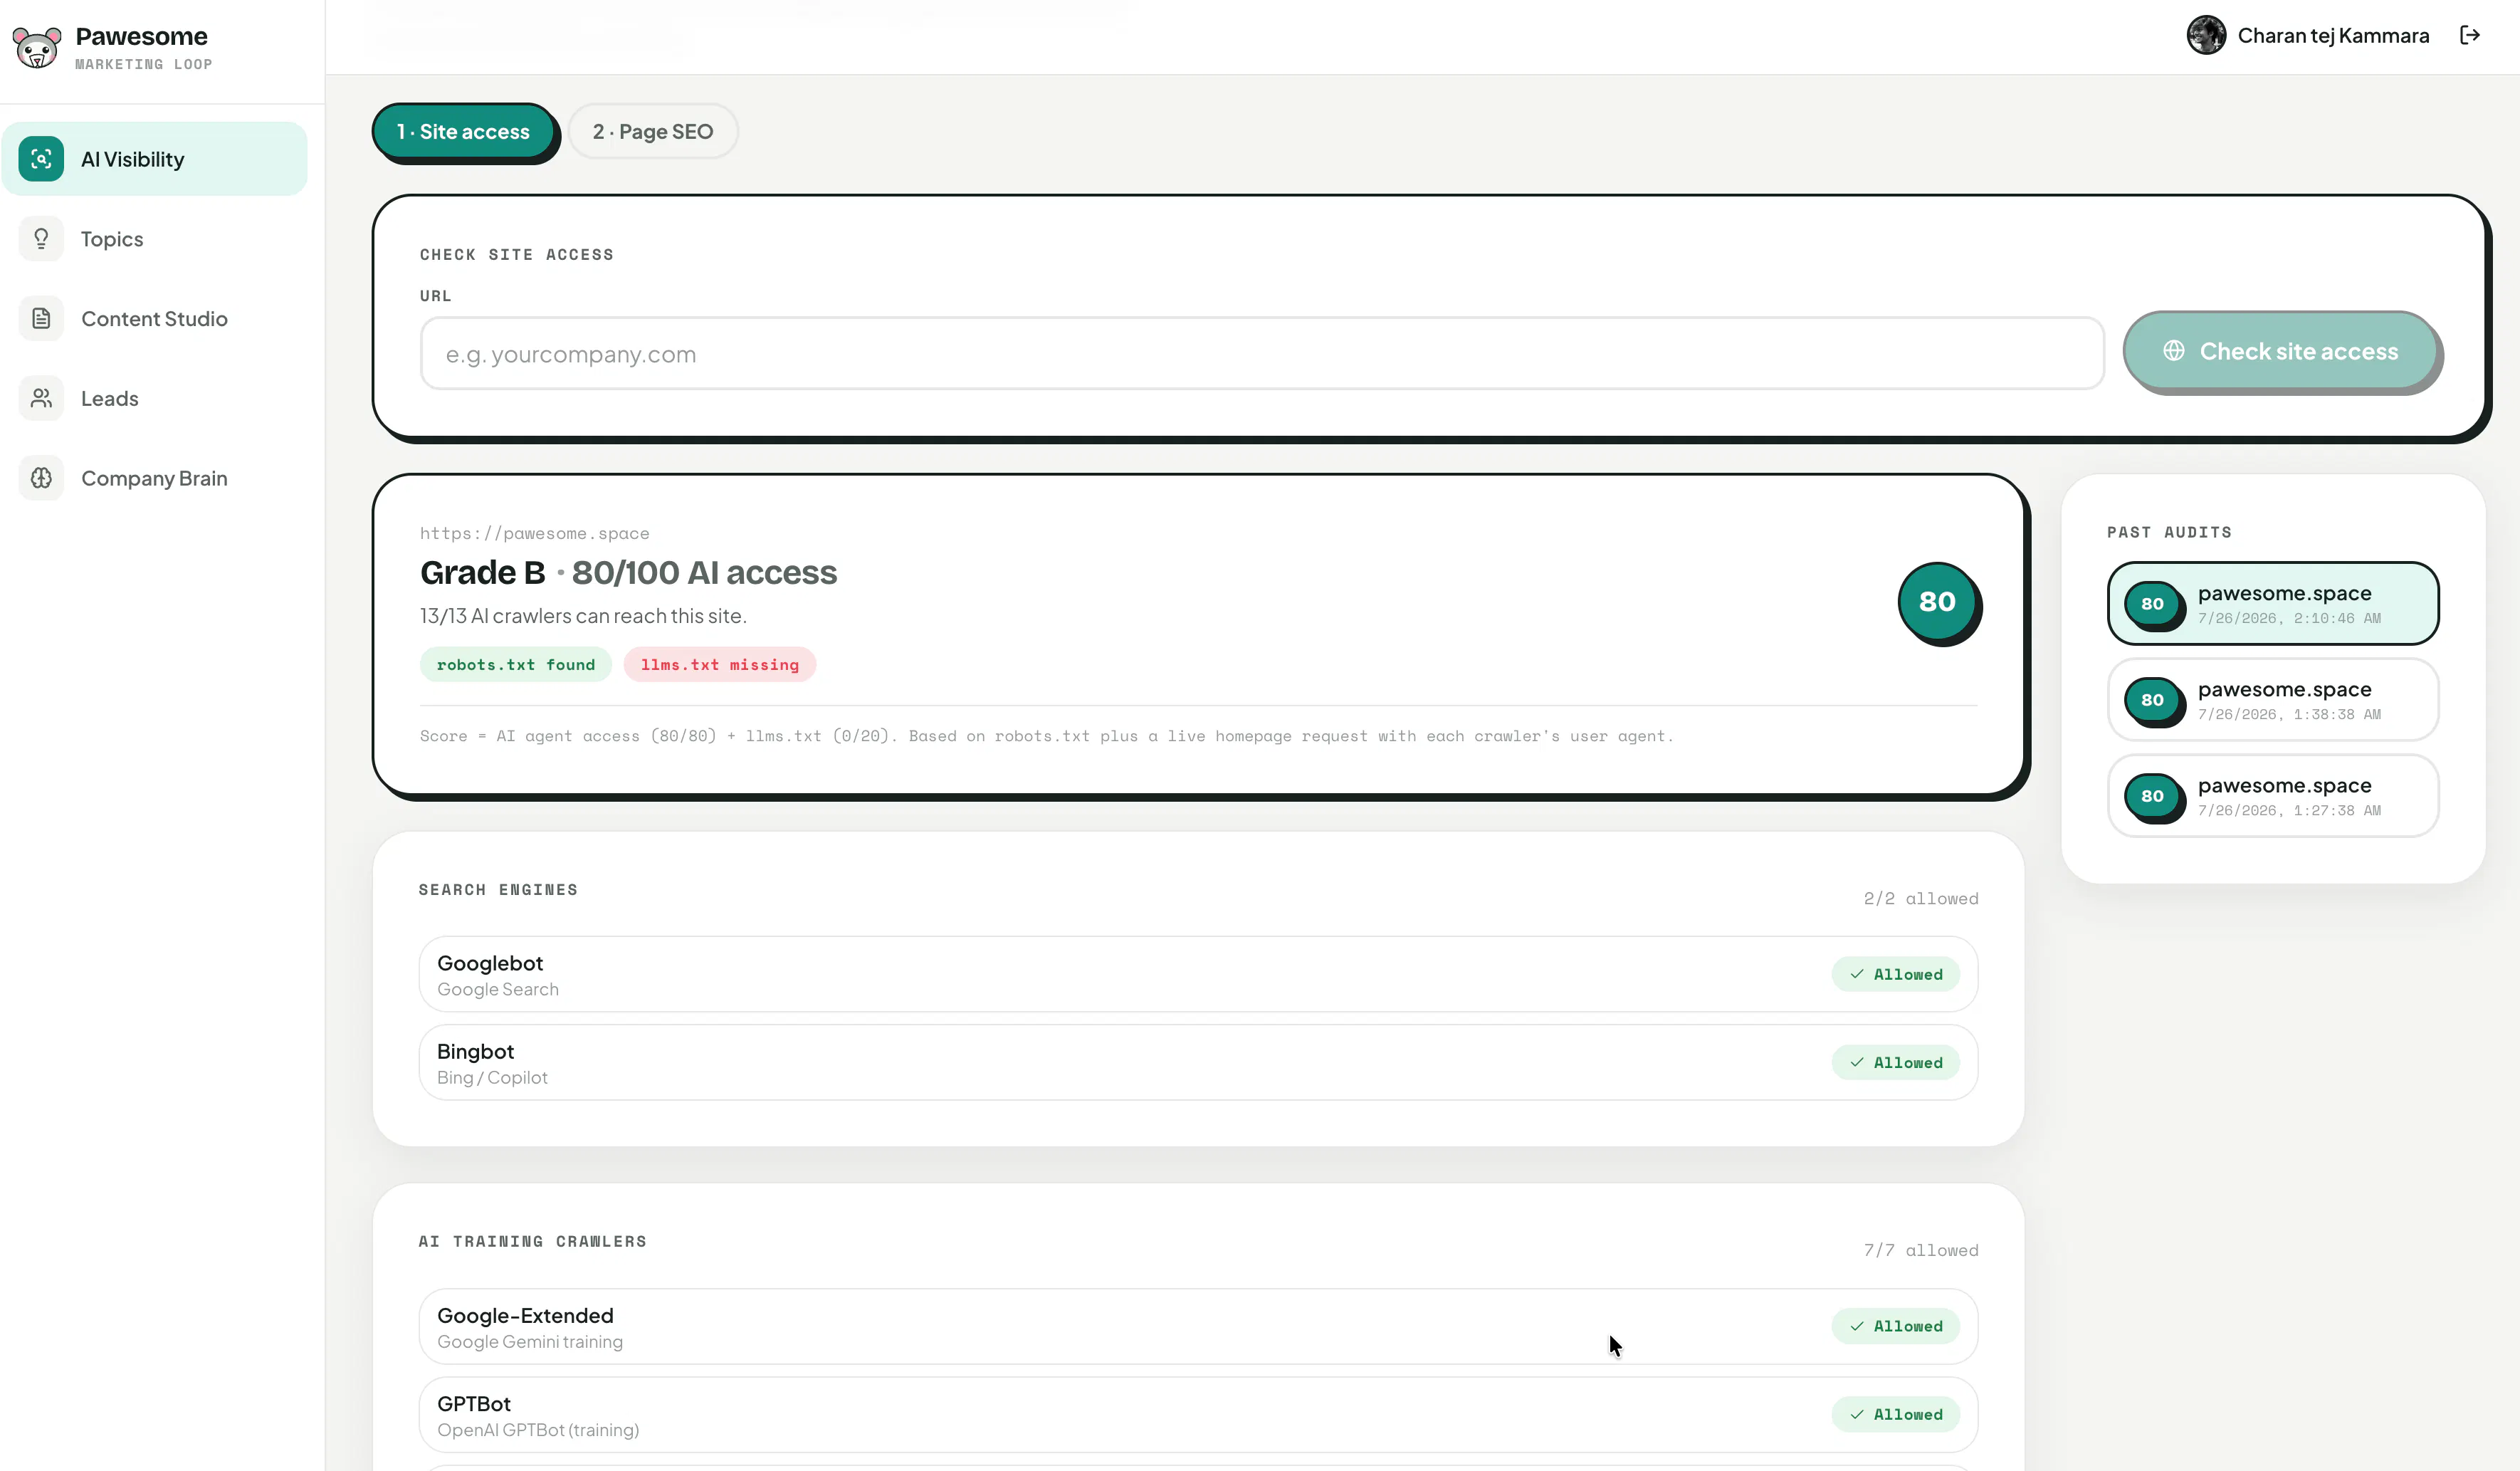Select the Googlebot row
Viewport: 2520px width, 1471px height.
tap(1198, 975)
